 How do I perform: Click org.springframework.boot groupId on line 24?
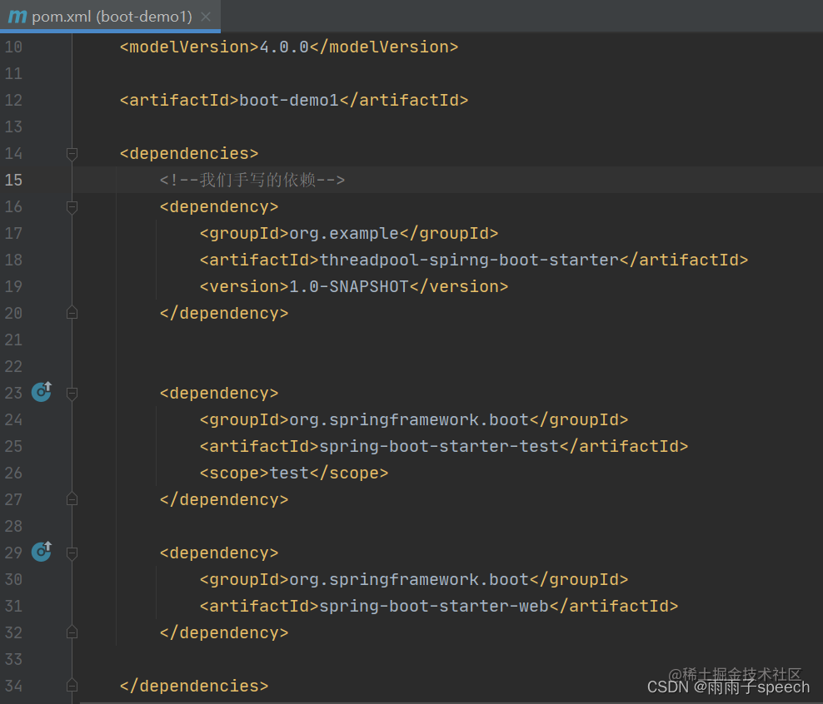click(x=409, y=420)
